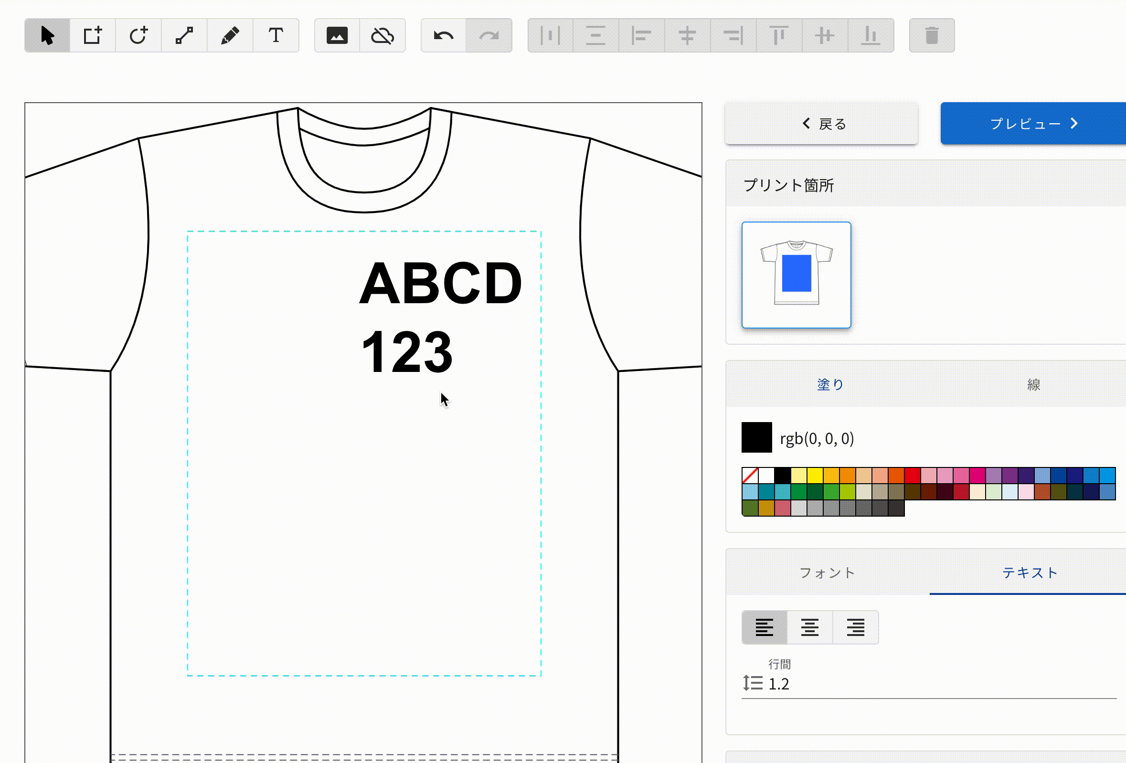Select the arrow selection tool
The width and height of the screenshot is (1126, 763).
pyautogui.click(x=47, y=35)
